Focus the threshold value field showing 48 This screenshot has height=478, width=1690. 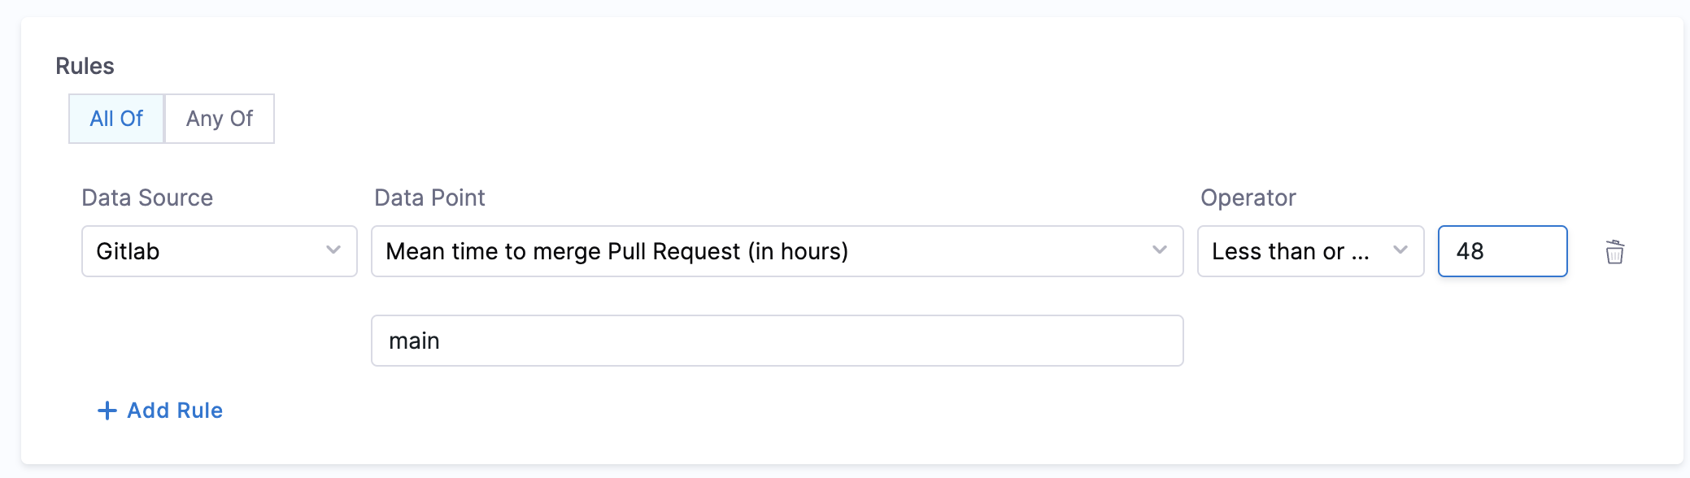click(x=1501, y=251)
